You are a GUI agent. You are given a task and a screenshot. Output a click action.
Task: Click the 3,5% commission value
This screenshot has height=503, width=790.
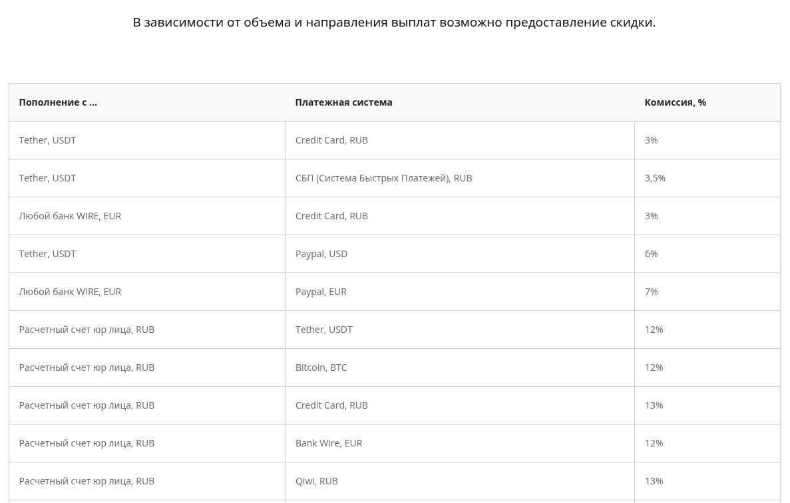655,178
